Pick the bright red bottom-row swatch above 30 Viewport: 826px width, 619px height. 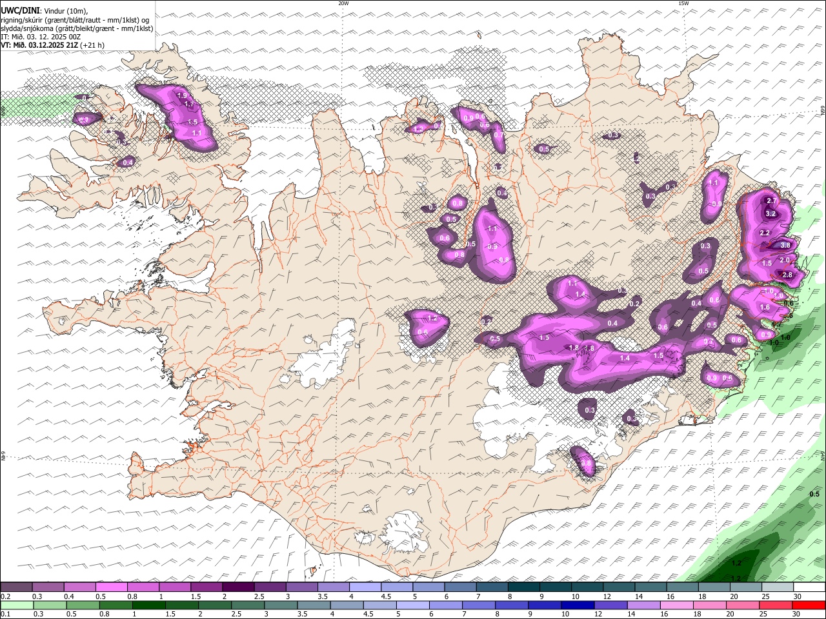click(x=809, y=605)
